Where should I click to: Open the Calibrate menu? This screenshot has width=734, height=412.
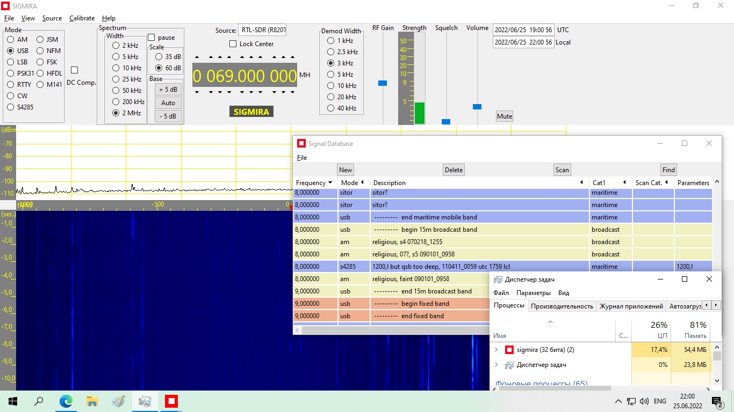coord(82,18)
